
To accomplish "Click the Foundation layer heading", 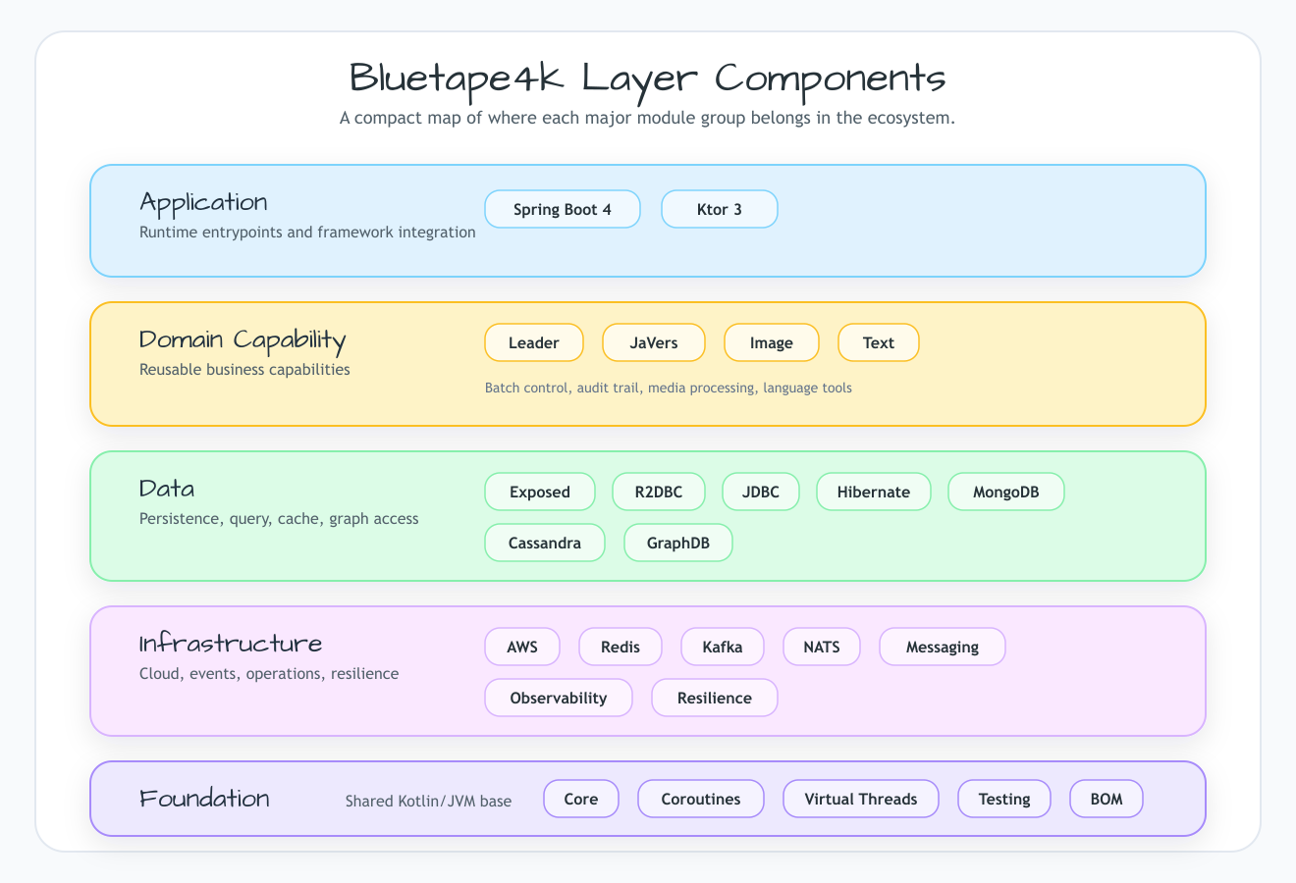I will 204,798.
